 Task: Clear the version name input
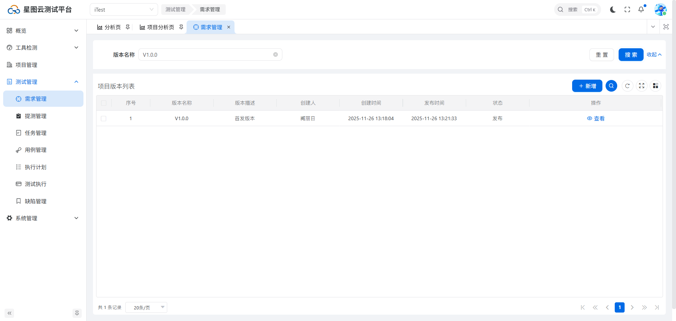[x=275, y=55]
